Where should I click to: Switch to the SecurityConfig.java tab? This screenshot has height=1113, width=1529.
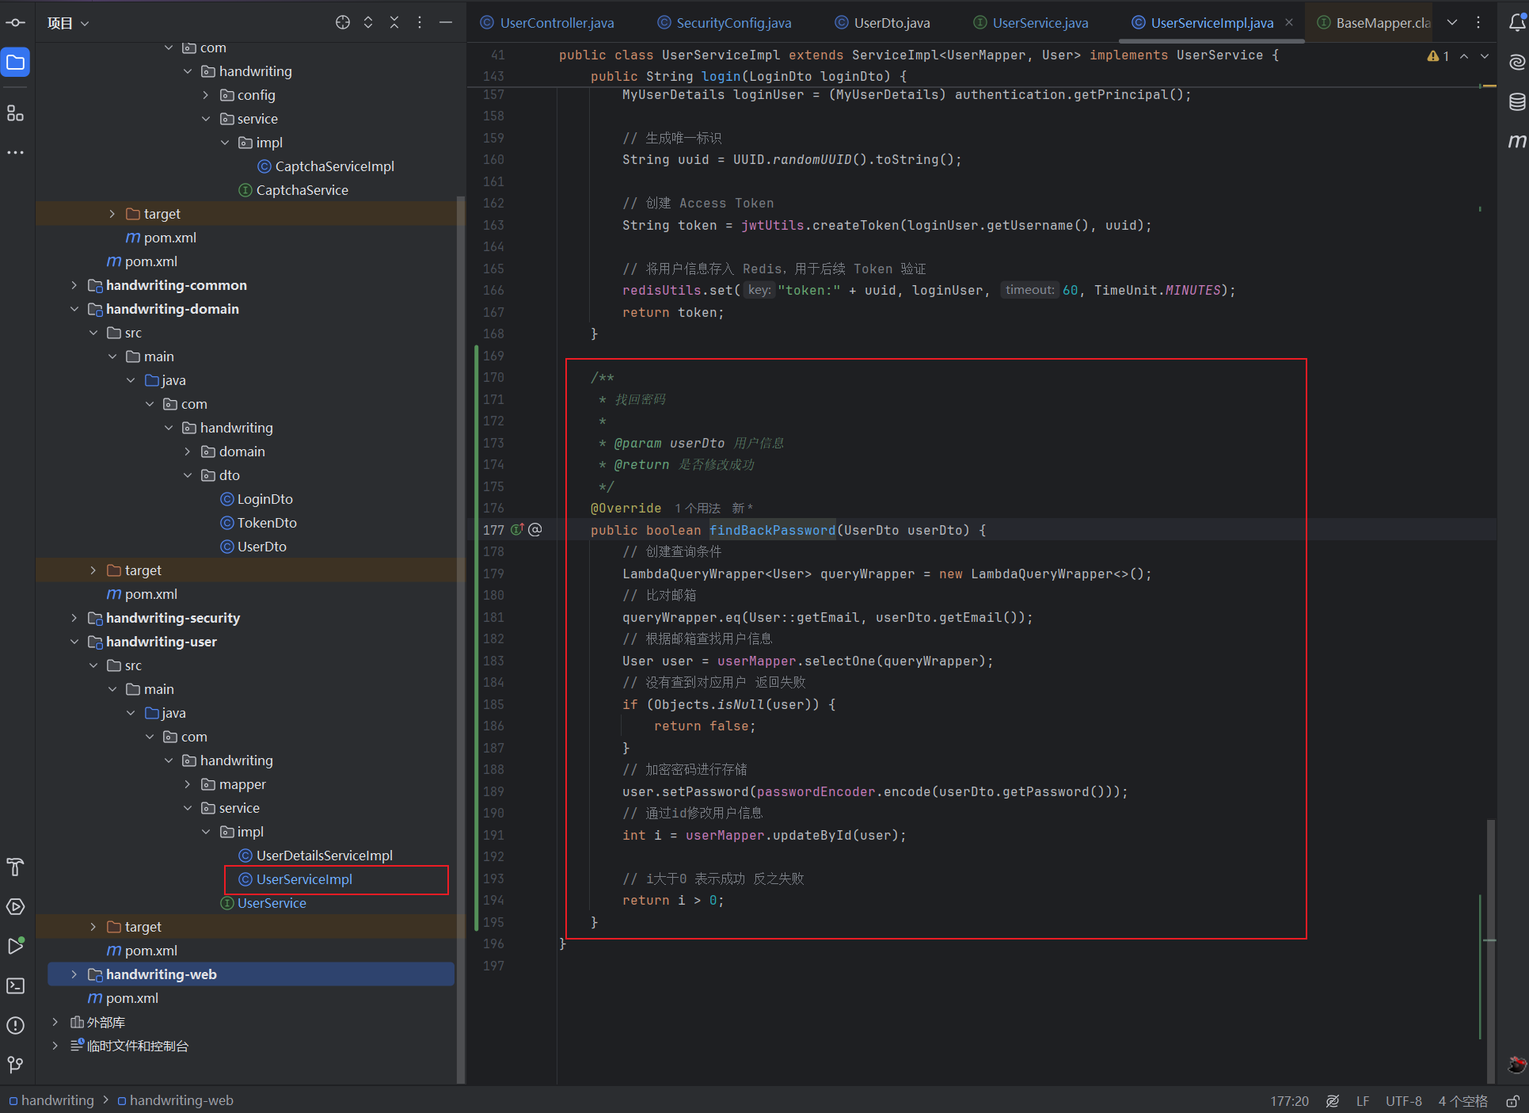click(x=732, y=23)
